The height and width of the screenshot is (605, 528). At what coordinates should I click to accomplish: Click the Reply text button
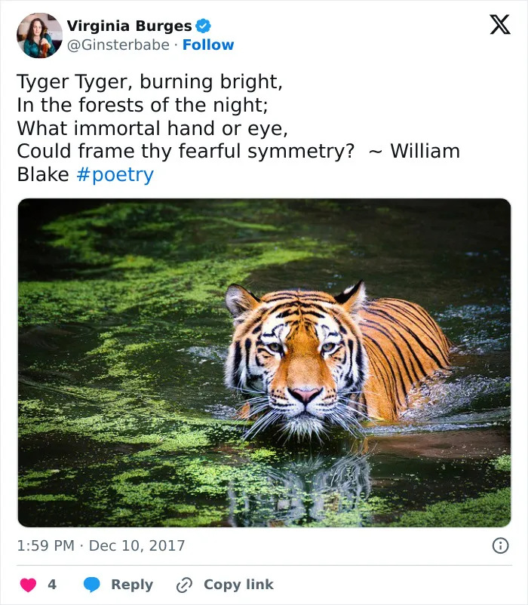132,585
